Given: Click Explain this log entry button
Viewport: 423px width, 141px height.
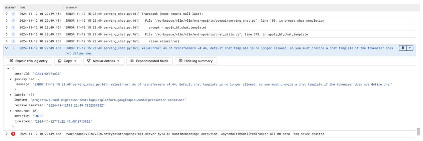Looking at the screenshot, I should point(29,61).
